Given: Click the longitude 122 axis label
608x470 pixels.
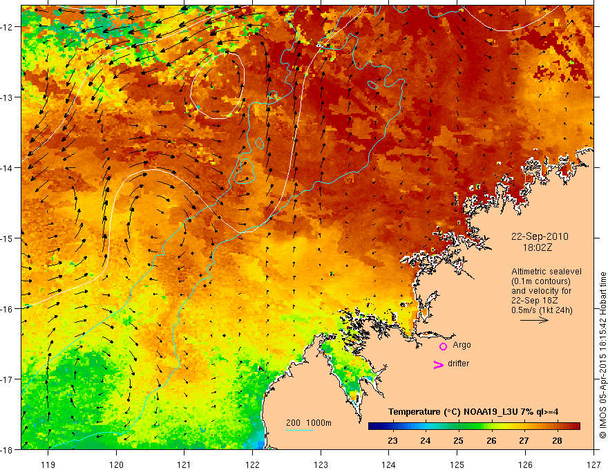Looking at the screenshot, I should click(x=252, y=464).
